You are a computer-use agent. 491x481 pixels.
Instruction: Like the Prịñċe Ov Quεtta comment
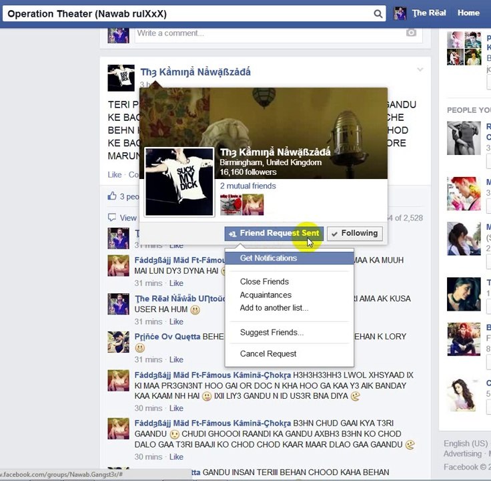tap(176, 359)
